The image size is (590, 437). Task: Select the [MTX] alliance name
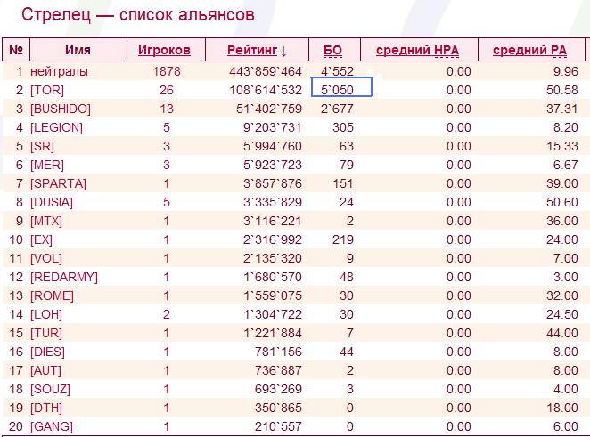[x=47, y=221]
